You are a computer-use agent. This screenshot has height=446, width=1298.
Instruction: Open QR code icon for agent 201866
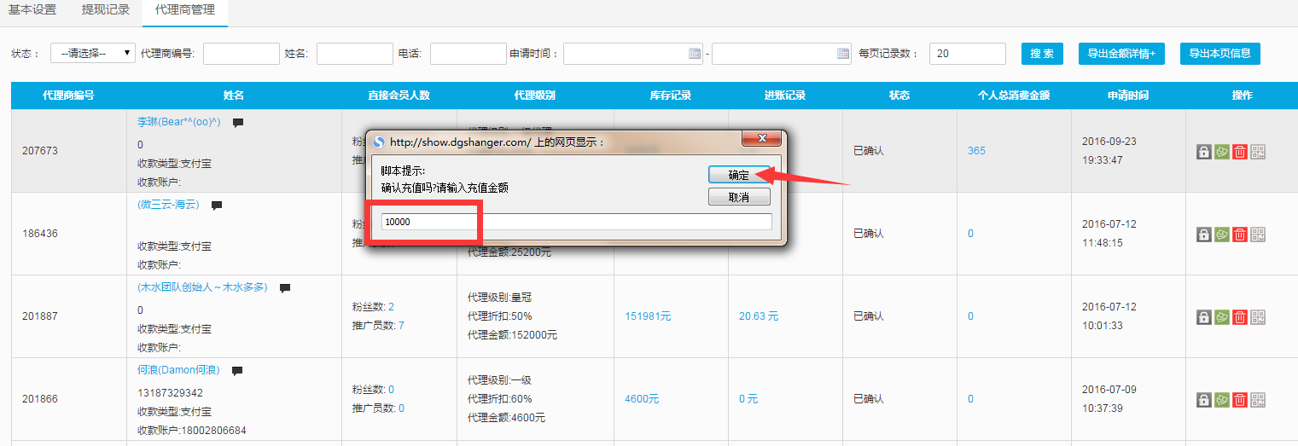point(1258,400)
